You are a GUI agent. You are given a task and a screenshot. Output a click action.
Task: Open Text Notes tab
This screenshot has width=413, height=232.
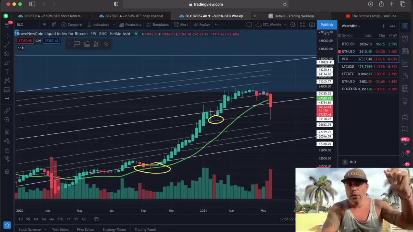(x=60, y=229)
